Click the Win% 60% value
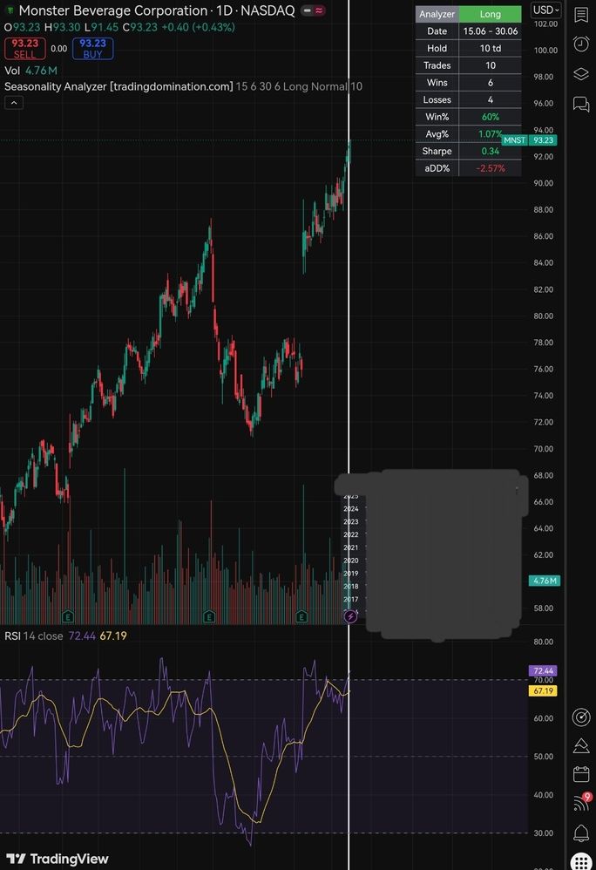The width and height of the screenshot is (596, 870). 490,117
